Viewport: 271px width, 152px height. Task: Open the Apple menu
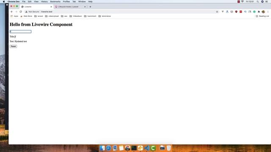4,2
